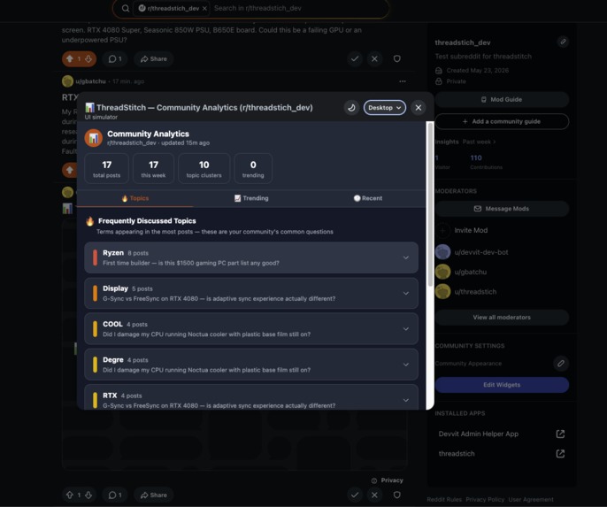
Task: Click Add a community guide
Action: click(502, 121)
